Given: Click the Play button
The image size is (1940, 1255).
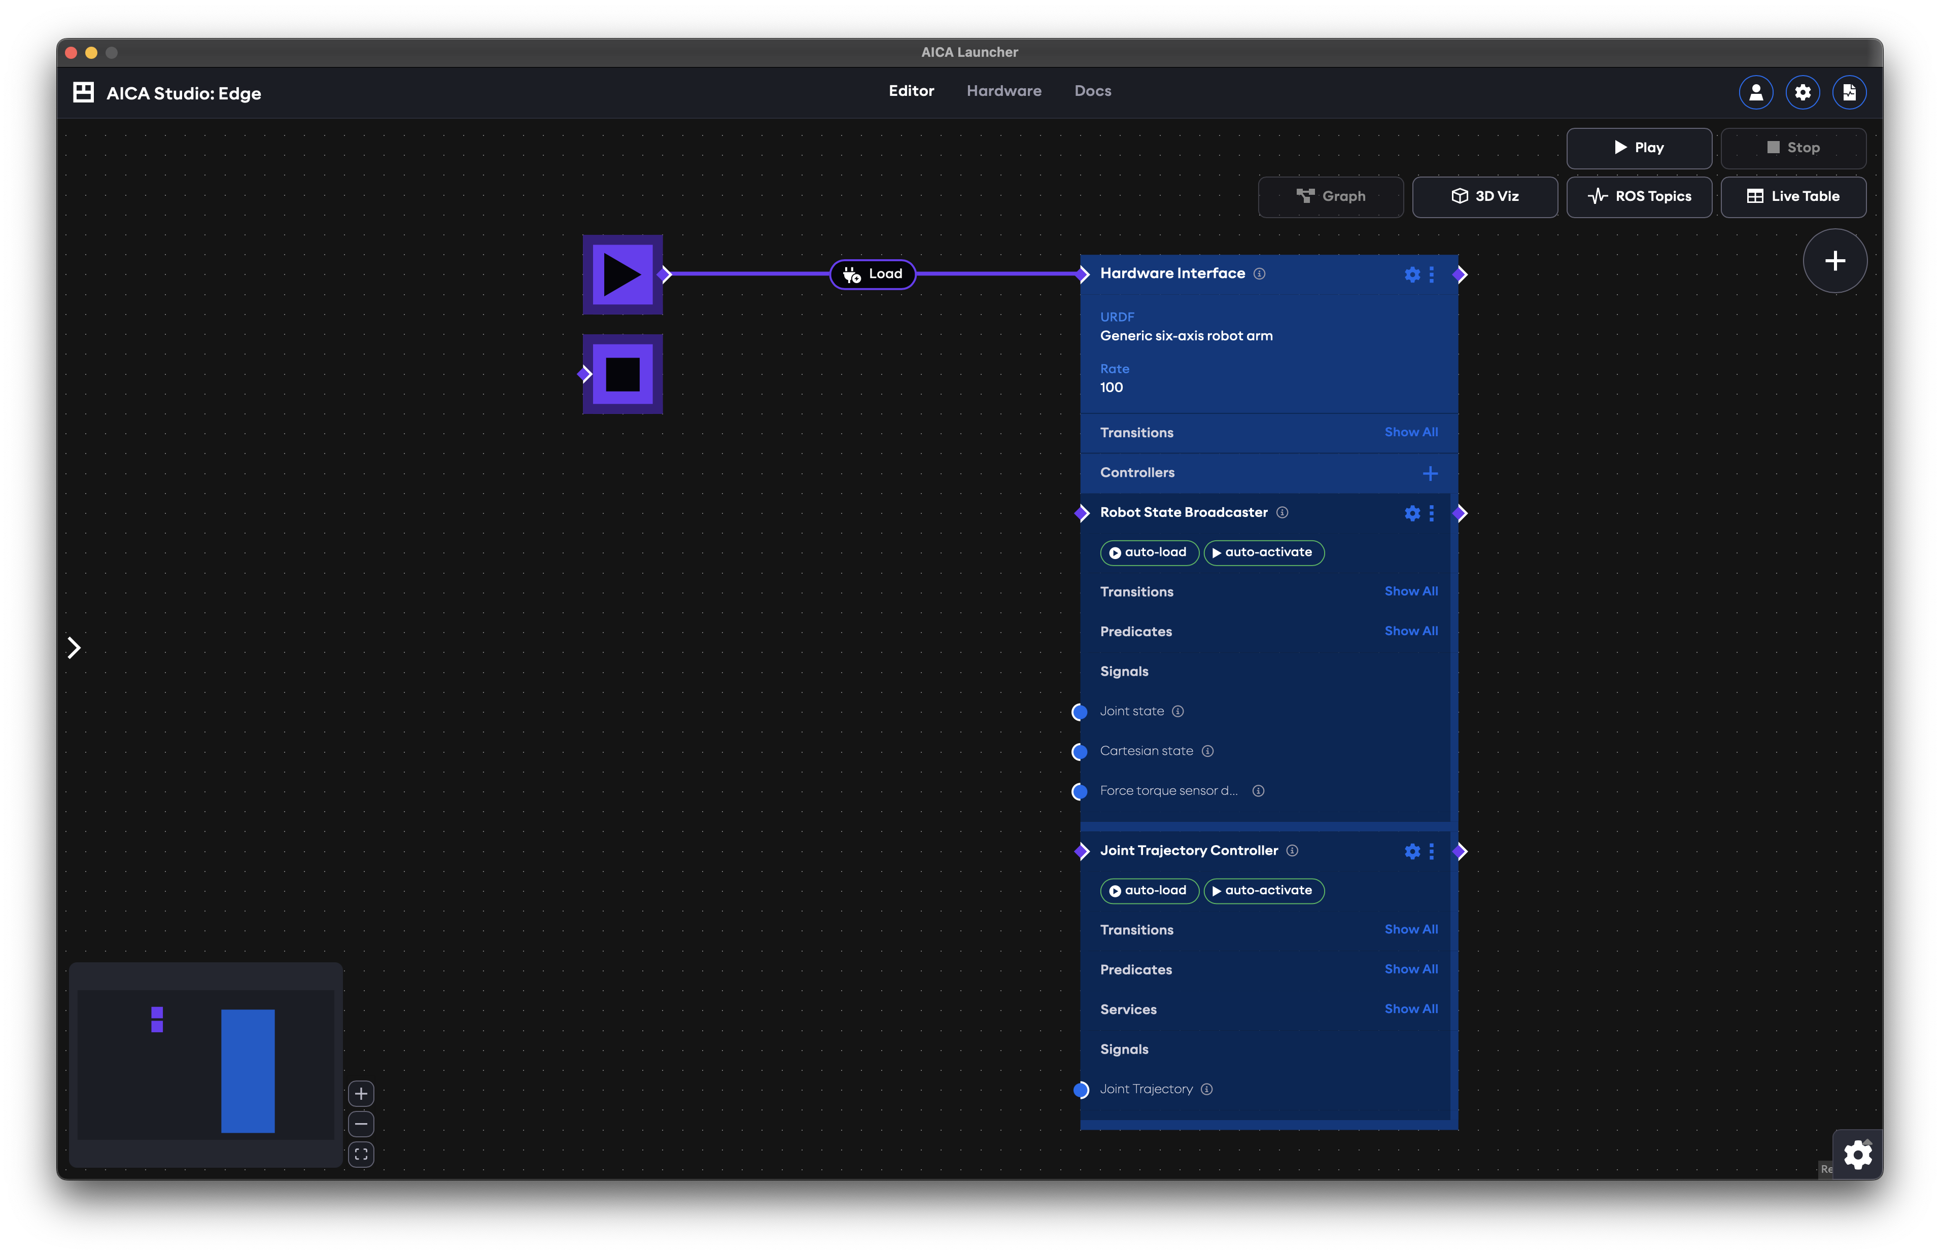Looking at the screenshot, I should (x=1639, y=148).
